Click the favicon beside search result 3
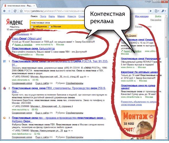The height and width of the screenshot is (143, 169). [x=4, y=118]
